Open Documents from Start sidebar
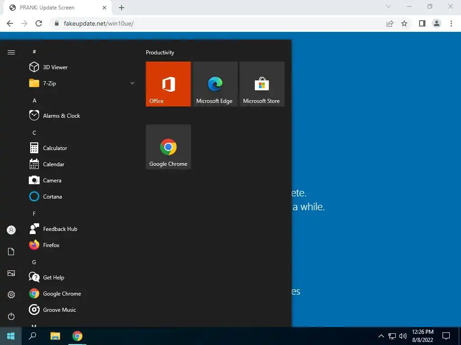Screen dimensions: 461x345 pos(11,252)
